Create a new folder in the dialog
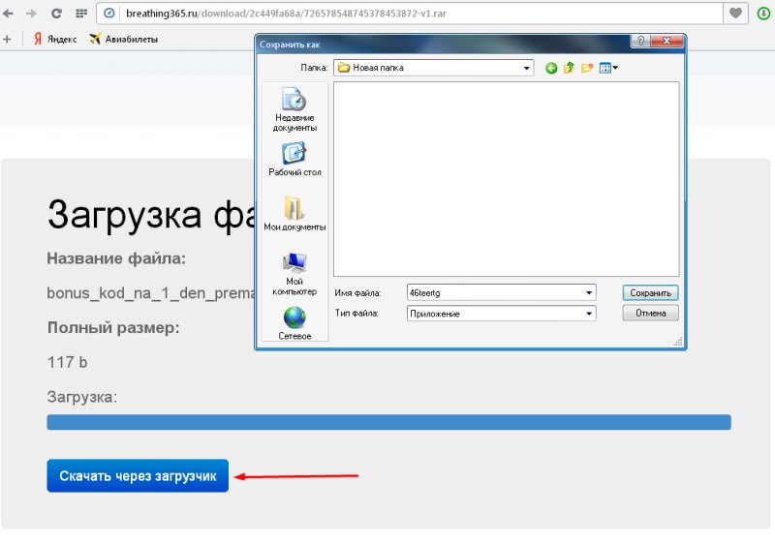775x543 pixels. [x=587, y=68]
